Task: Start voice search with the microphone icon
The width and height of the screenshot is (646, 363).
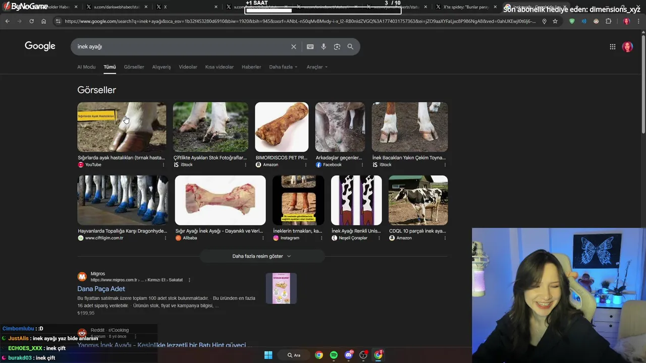Action: [x=324, y=46]
